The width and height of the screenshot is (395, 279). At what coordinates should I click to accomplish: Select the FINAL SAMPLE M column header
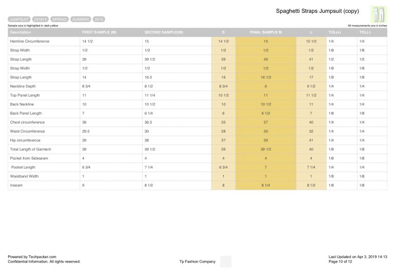click(x=266, y=32)
